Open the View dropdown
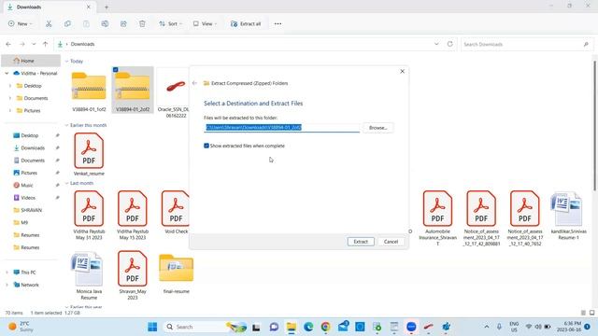Screen dimensions: 598x336 [205, 23]
